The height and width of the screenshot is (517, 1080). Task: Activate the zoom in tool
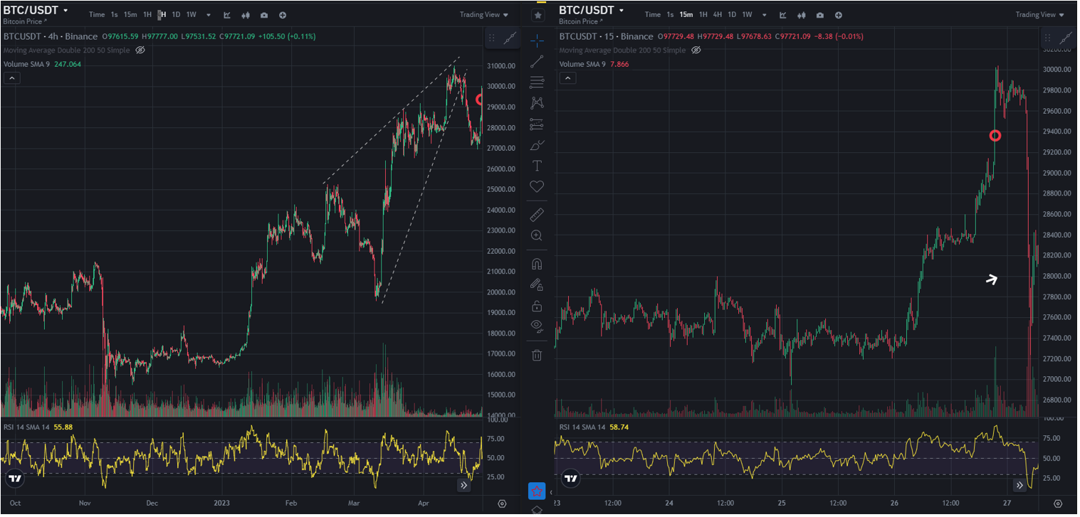(x=537, y=235)
